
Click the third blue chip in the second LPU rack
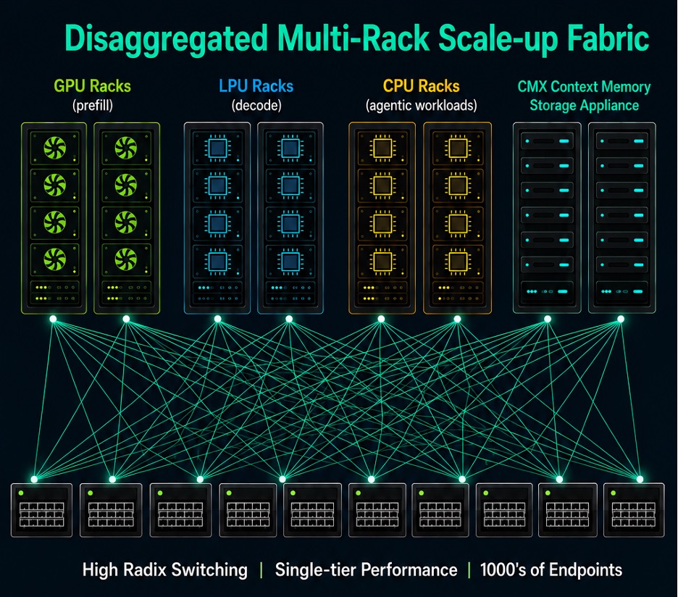click(290, 224)
